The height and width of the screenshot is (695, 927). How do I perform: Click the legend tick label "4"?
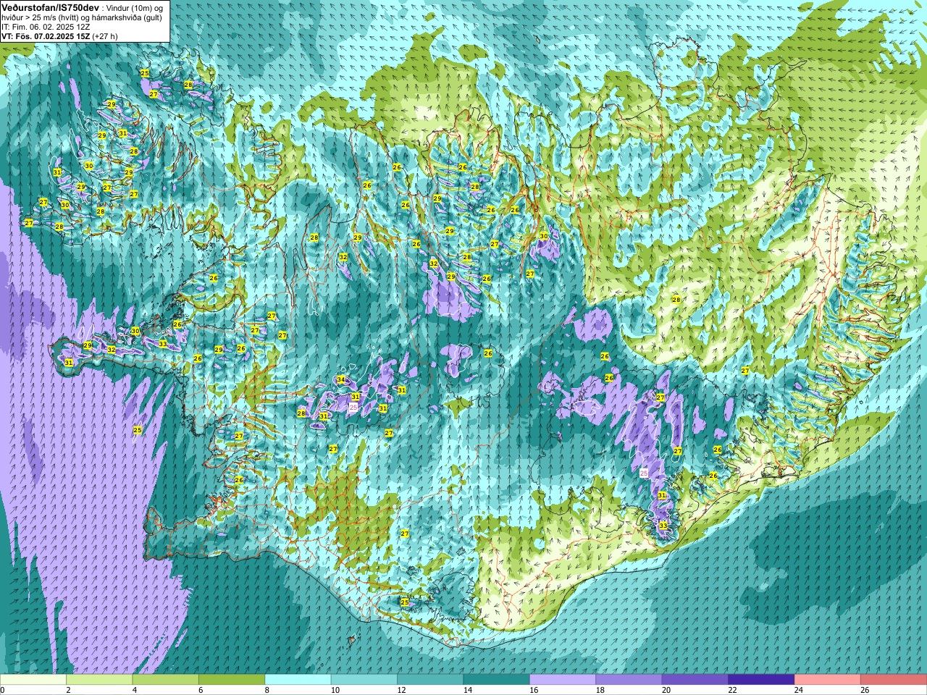click(134, 690)
